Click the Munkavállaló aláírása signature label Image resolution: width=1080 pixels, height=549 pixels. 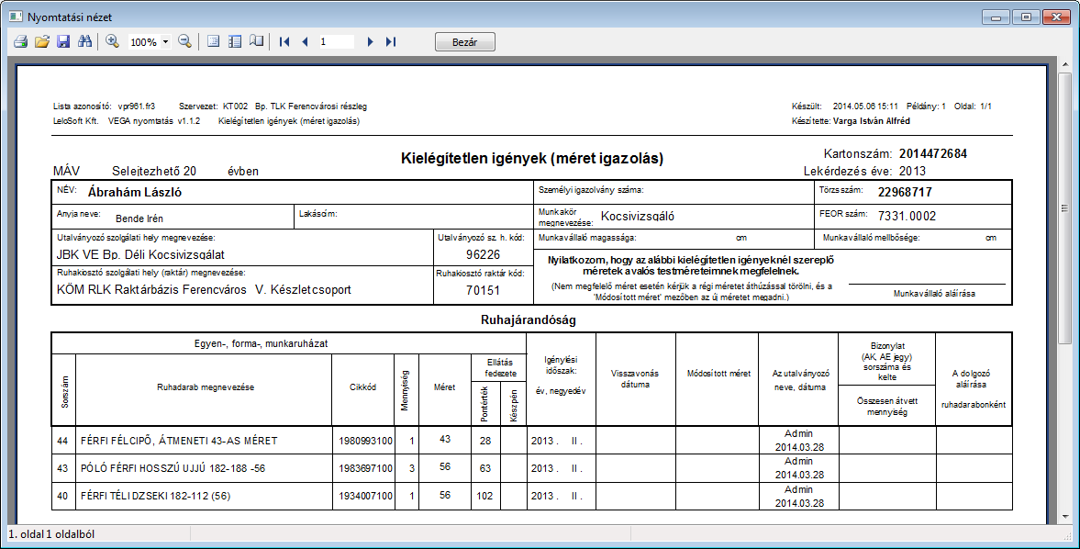click(934, 294)
